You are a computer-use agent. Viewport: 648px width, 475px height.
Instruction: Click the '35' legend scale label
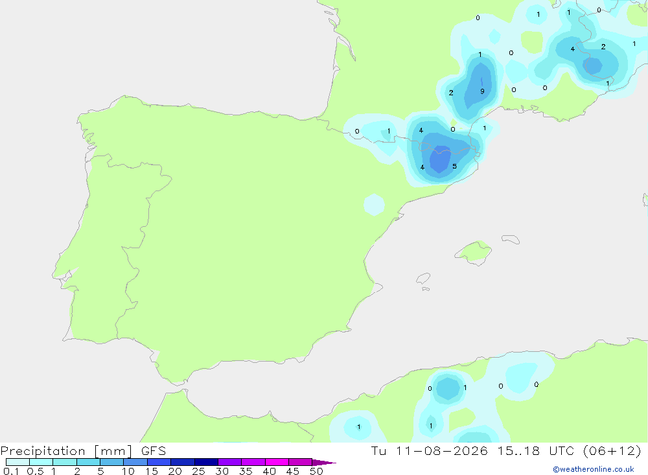tap(246, 471)
